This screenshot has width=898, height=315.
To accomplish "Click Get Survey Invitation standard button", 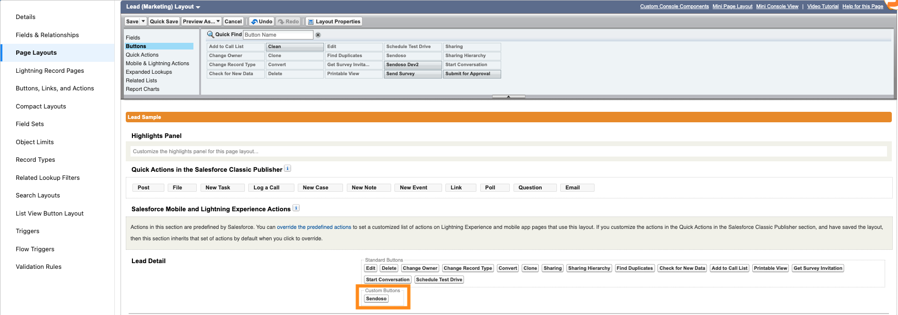I will [817, 268].
